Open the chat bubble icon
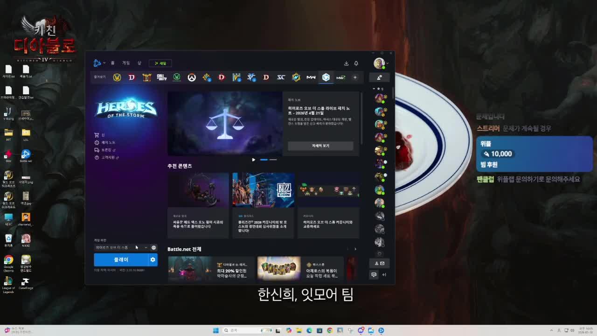The height and width of the screenshot is (336, 597). [x=374, y=275]
